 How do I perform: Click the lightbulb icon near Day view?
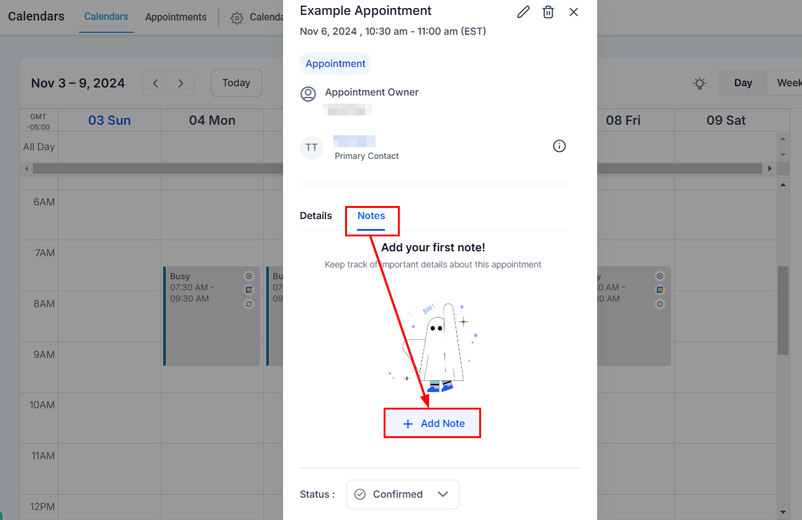pyautogui.click(x=700, y=83)
